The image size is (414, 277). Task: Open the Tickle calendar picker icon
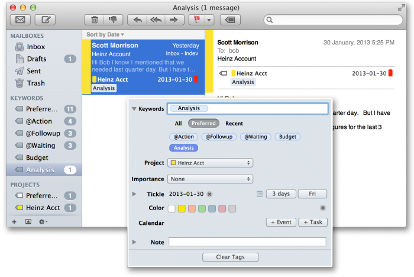click(x=260, y=194)
